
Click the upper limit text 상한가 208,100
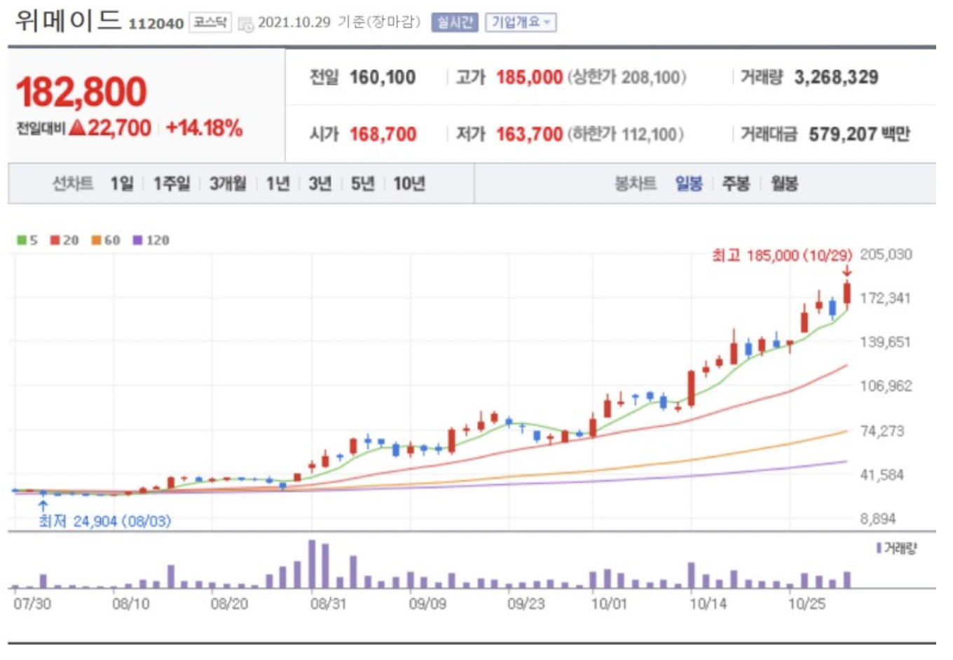click(627, 77)
